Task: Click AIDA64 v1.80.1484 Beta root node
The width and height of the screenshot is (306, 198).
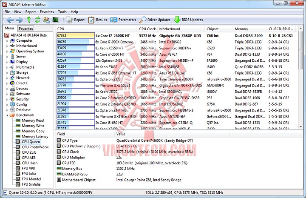Action: coord(28,35)
